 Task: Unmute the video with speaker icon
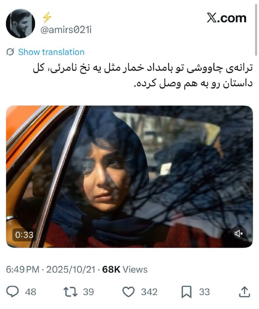pyautogui.click(x=239, y=234)
